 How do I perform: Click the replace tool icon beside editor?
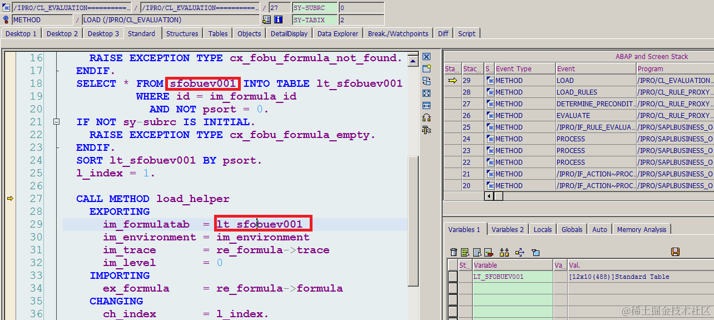(427, 81)
